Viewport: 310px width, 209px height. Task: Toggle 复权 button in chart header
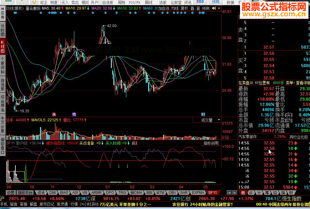tap(185, 8)
